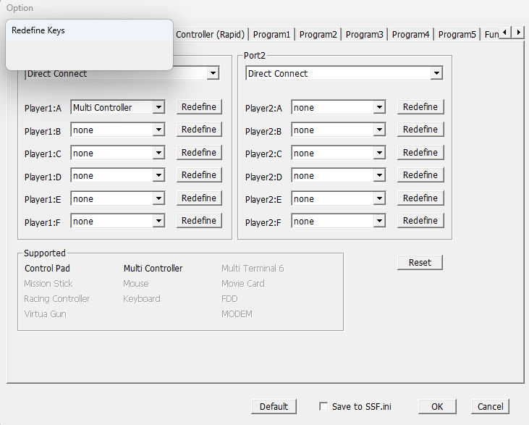The height and width of the screenshot is (425, 529).
Task: Click the Cancel button
Action: [491, 406]
